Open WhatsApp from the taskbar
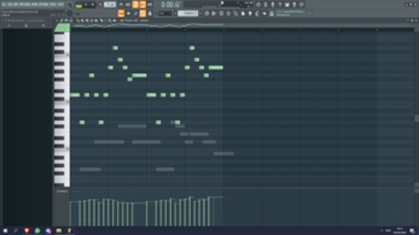 (x=37, y=231)
